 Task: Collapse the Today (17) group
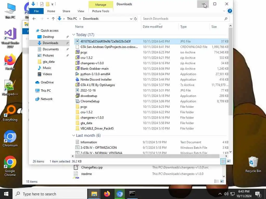[x=74, y=35]
